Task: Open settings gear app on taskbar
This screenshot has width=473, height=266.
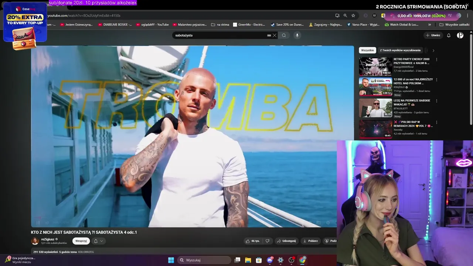Action: coord(280,260)
